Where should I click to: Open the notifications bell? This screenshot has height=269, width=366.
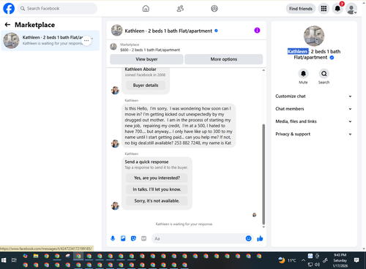pos(337,9)
